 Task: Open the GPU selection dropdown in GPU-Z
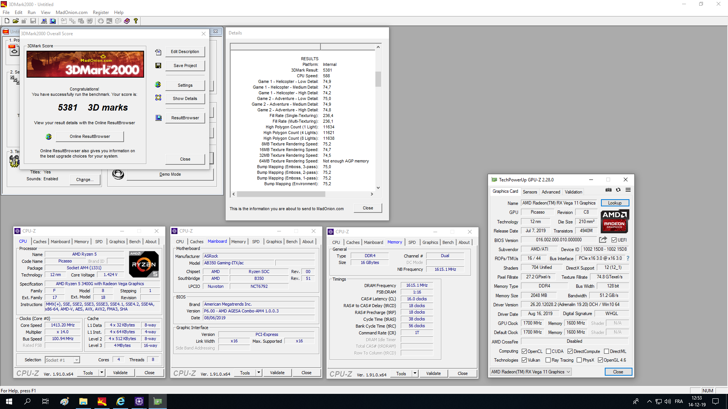click(530, 372)
